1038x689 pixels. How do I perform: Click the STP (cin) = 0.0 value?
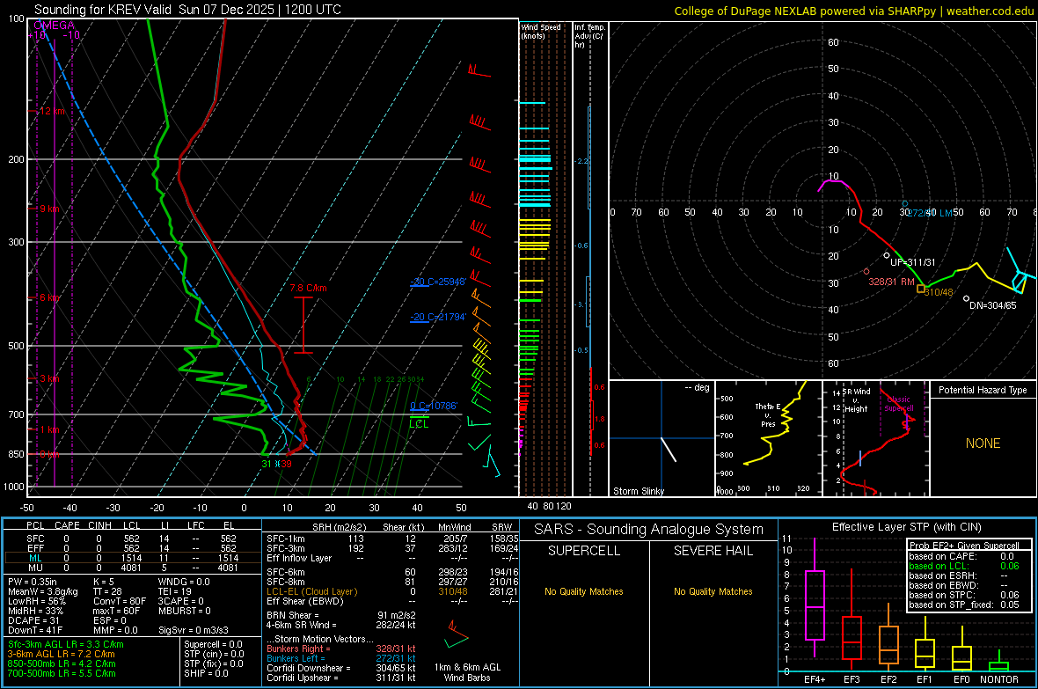(x=214, y=653)
